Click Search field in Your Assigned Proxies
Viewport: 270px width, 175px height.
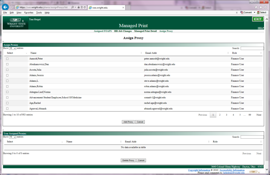pyautogui.click(x=252, y=137)
